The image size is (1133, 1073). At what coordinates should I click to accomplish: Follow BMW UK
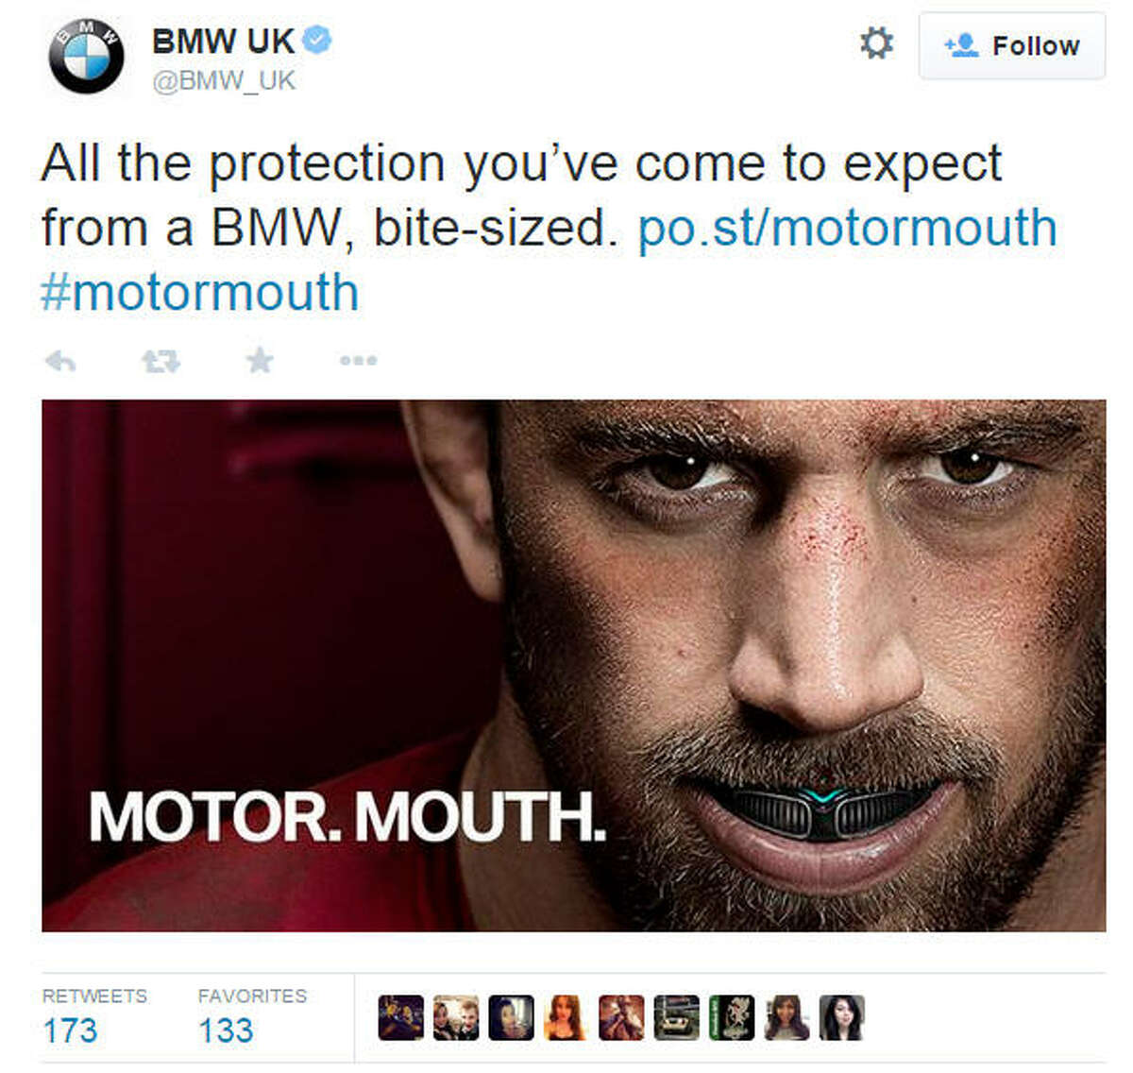(x=1010, y=44)
